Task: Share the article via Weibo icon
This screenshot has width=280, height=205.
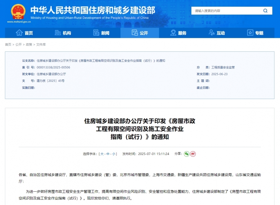Action: pos(193,154)
